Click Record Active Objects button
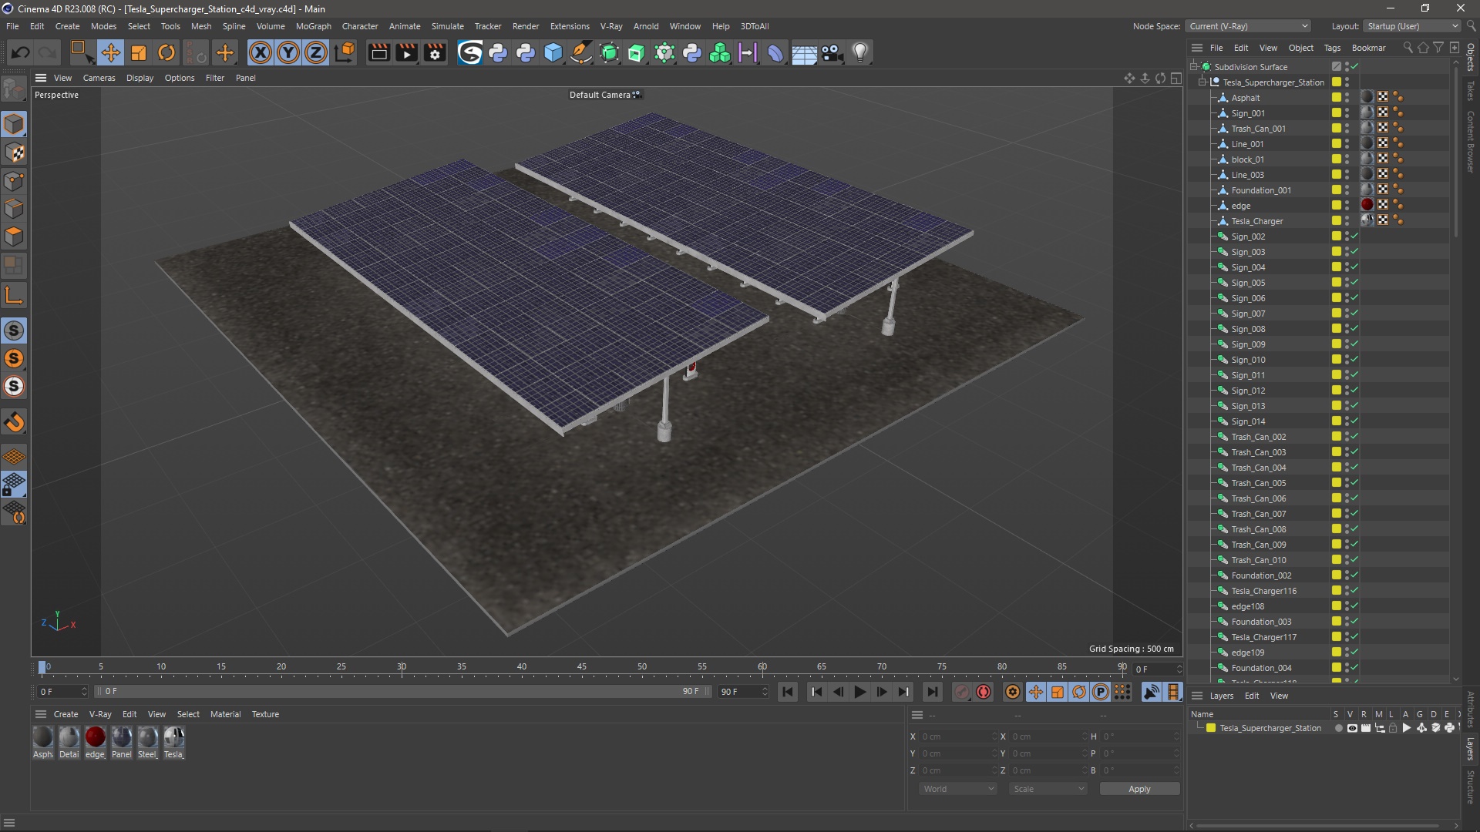Image resolution: width=1480 pixels, height=832 pixels. 961,692
